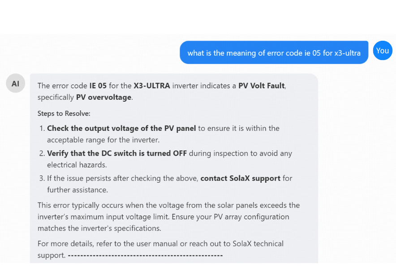This screenshot has height=276, width=396.
Task: Click the bold "IE 05" error code
Action: 98,86
